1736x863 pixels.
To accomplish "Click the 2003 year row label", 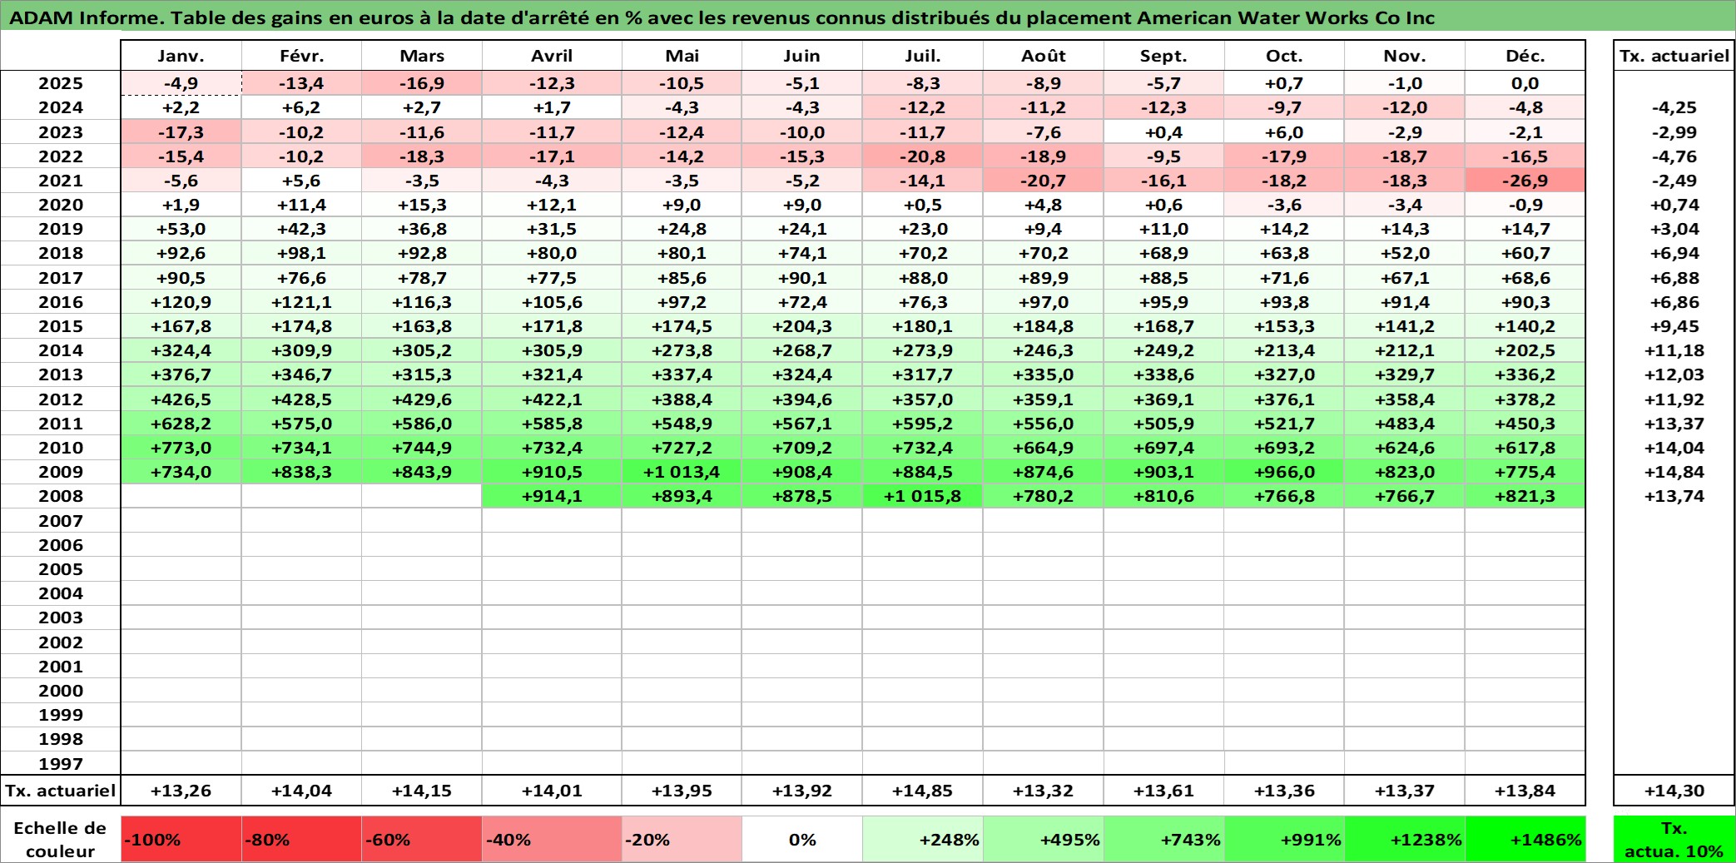I will coord(61,617).
